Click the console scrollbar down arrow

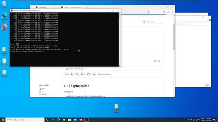[120, 66]
